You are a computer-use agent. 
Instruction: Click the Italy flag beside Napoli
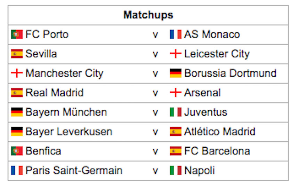click(x=176, y=170)
